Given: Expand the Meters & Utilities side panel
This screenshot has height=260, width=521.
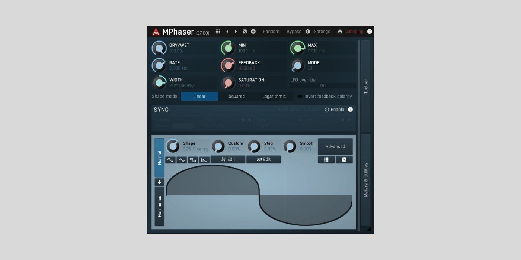Looking at the screenshot, I should point(365,180).
